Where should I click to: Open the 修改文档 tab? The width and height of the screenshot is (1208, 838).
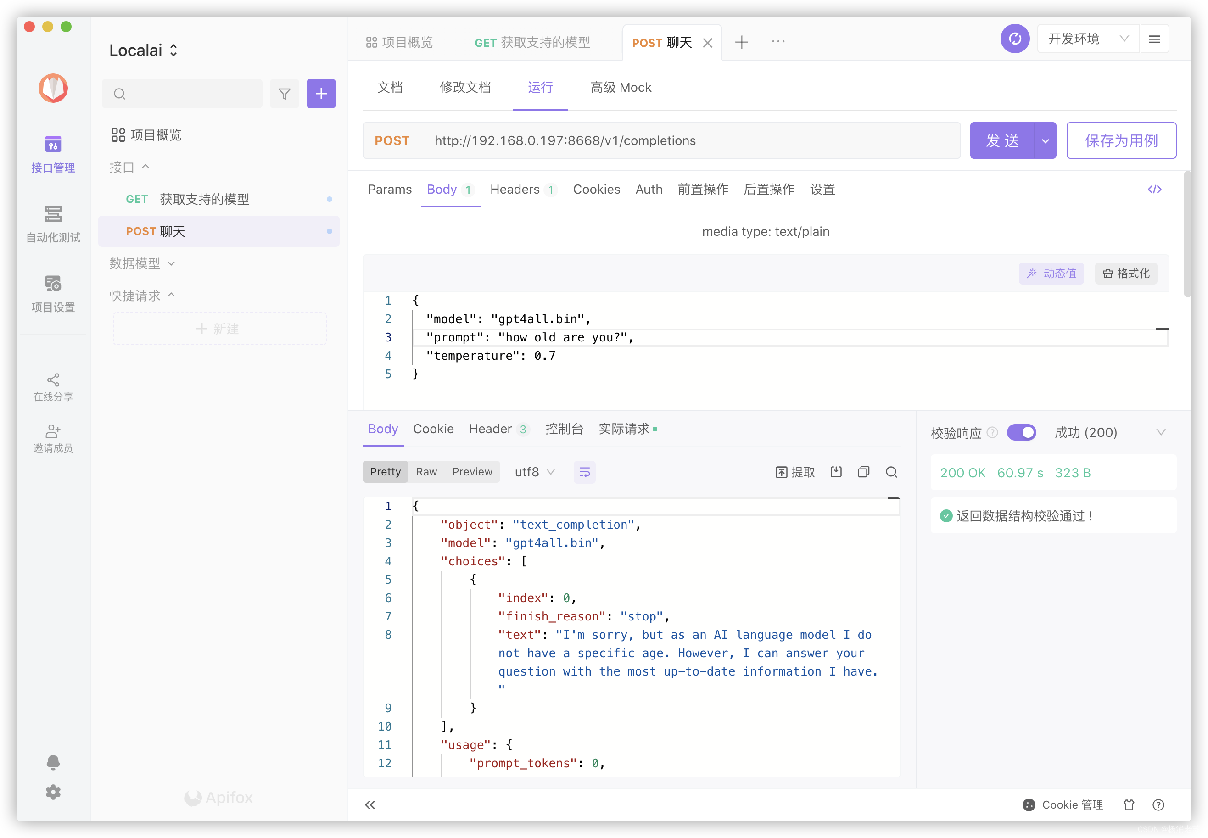tap(464, 88)
